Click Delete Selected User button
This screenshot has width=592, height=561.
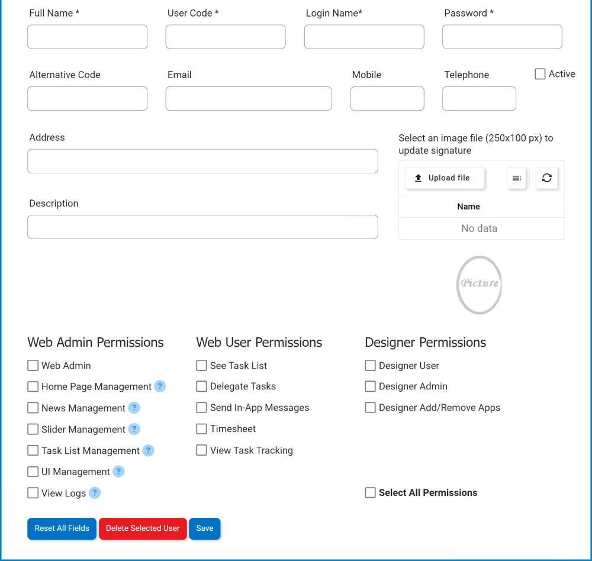pyautogui.click(x=143, y=528)
